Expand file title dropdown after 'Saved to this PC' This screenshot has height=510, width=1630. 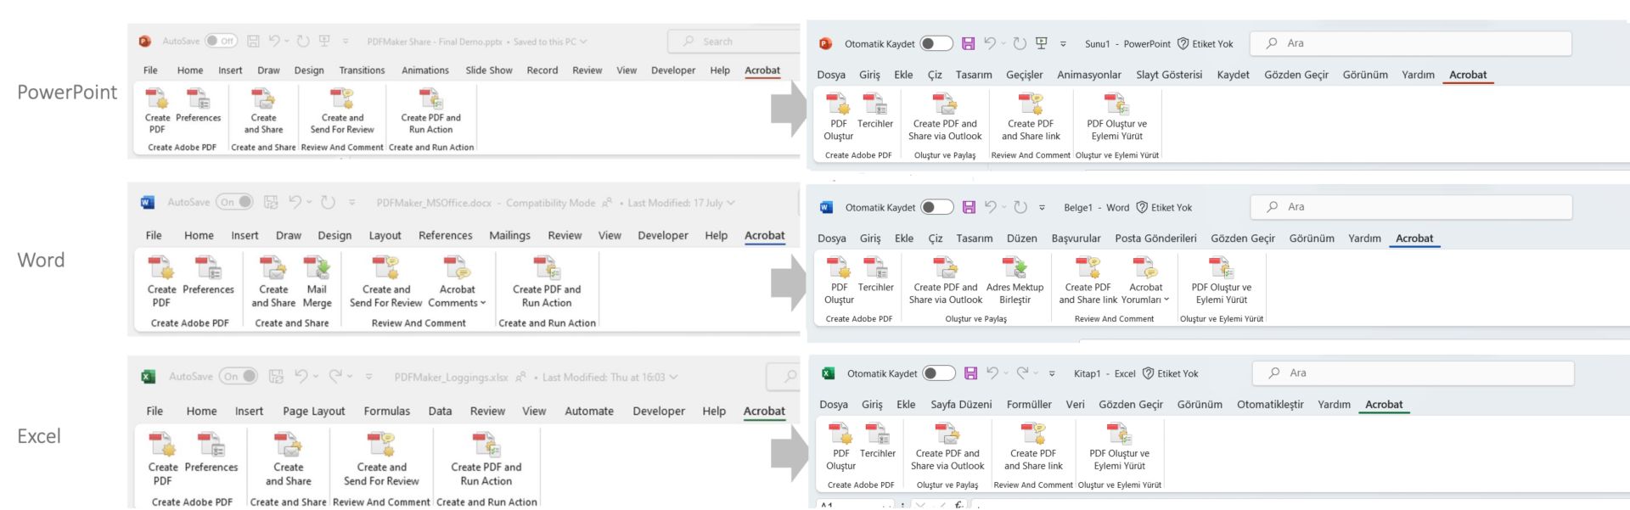coord(583,42)
